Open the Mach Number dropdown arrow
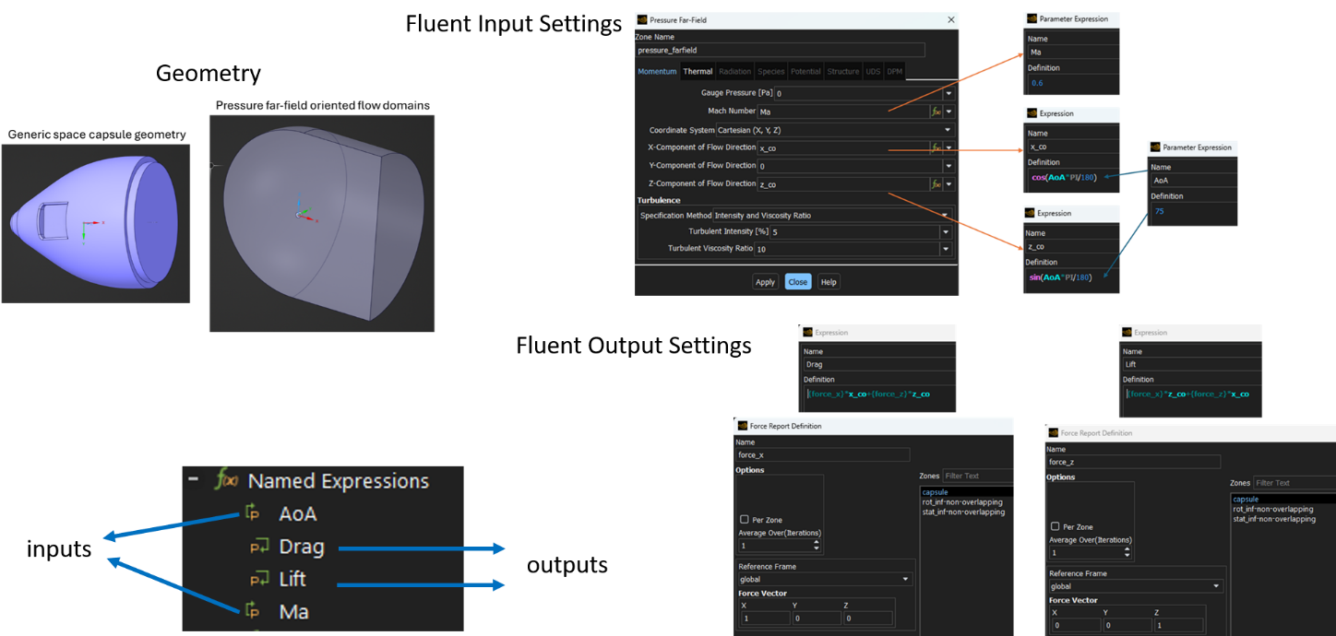 (x=948, y=112)
